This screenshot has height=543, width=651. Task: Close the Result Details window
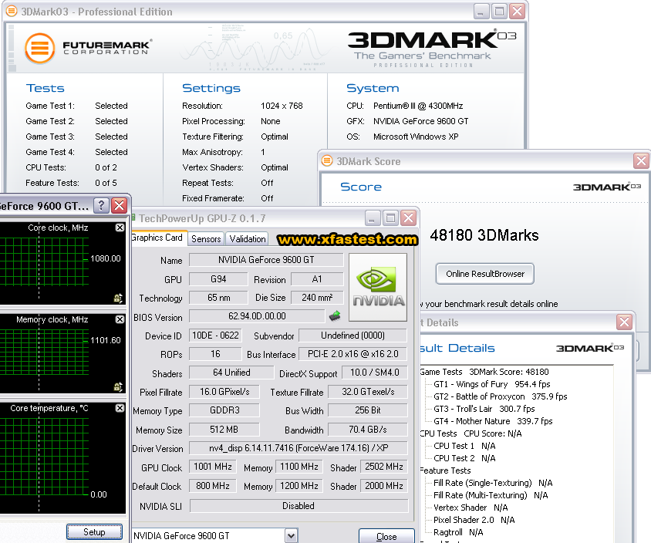point(625,322)
